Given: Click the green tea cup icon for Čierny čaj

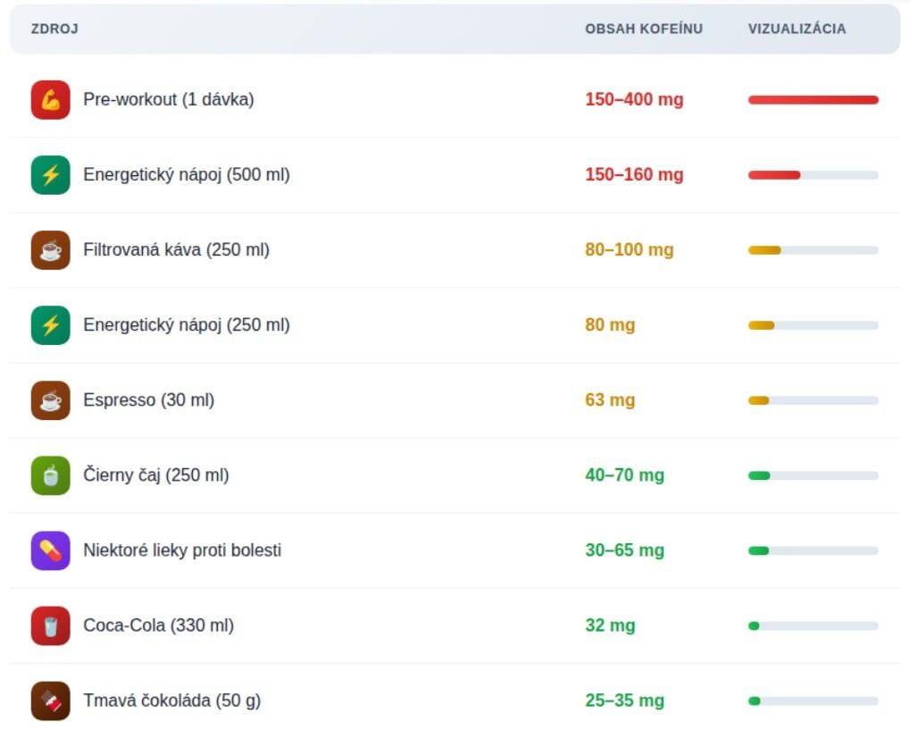Looking at the screenshot, I should coord(50,475).
